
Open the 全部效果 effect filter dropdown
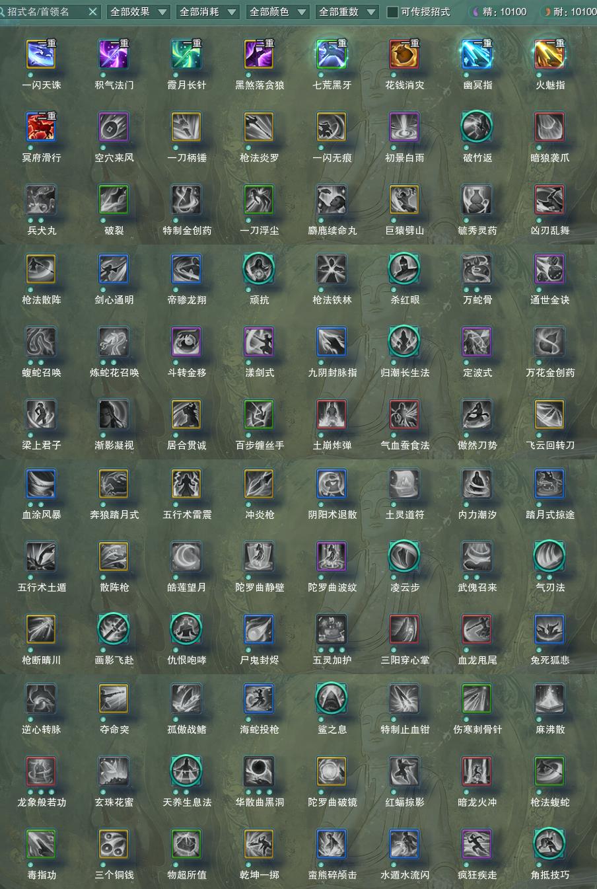tap(138, 11)
